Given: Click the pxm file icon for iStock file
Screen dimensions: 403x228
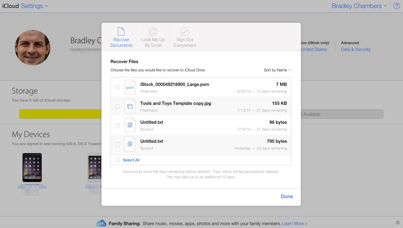Looking at the screenshot, I should click(x=130, y=87).
